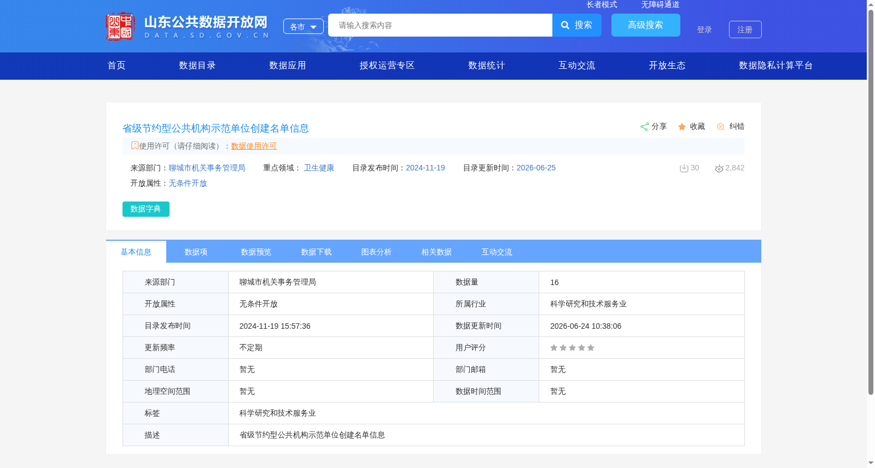Switch to the 数据预览 tab
The height and width of the screenshot is (468, 875).
[256, 252]
